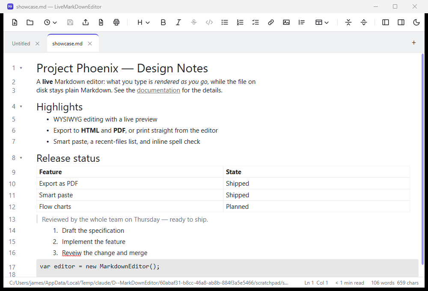
Task: Open the insert table dropdown
Action: point(322,22)
